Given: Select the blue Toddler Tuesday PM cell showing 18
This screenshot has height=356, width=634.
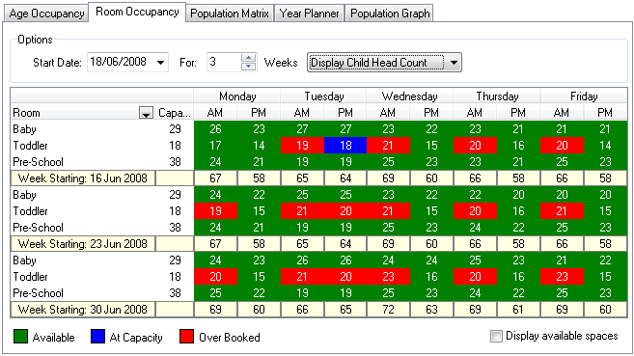Looking at the screenshot, I should (x=345, y=146).
